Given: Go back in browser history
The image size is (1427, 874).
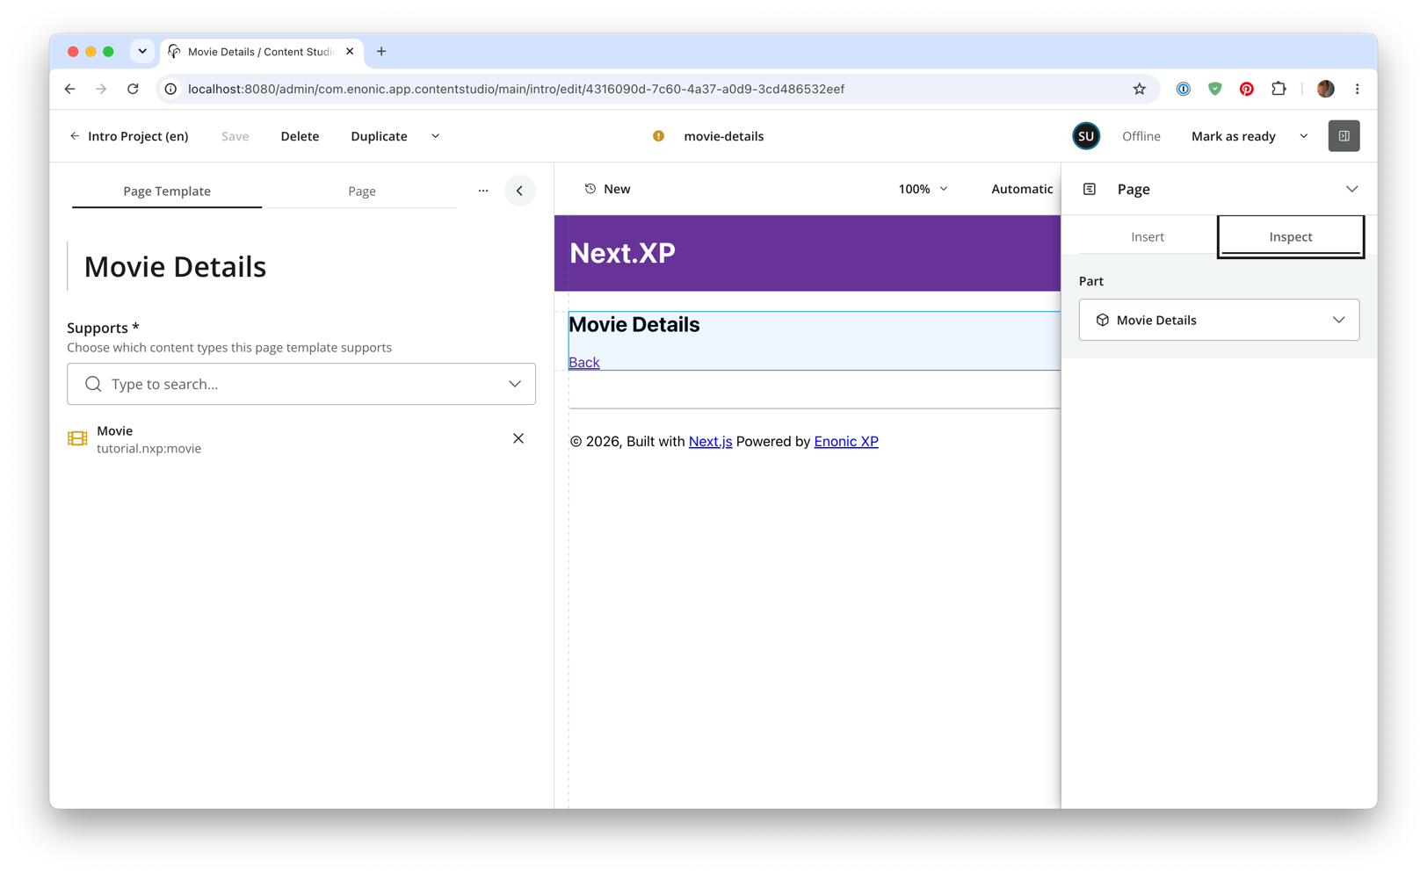Looking at the screenshot, I should (x=69, y=89).
